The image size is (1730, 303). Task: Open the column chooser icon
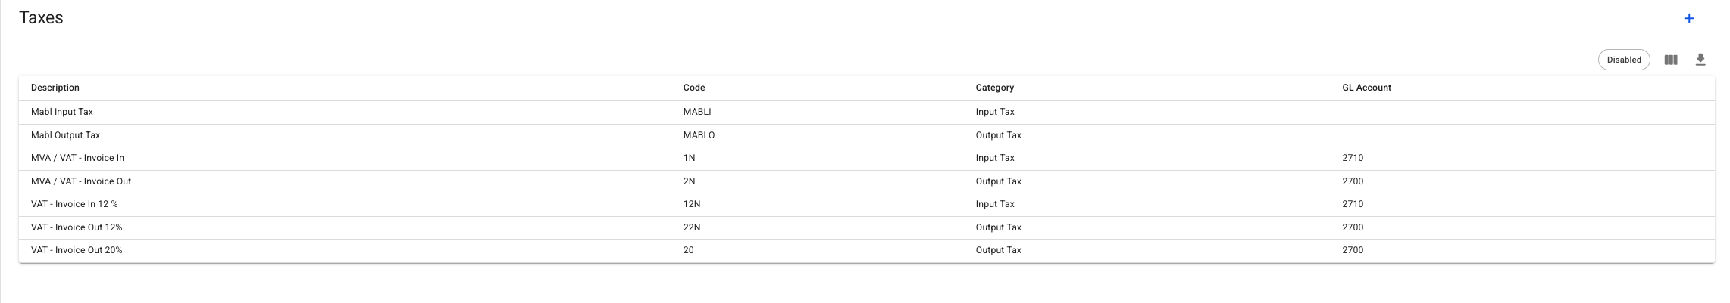click(1671, 60)
